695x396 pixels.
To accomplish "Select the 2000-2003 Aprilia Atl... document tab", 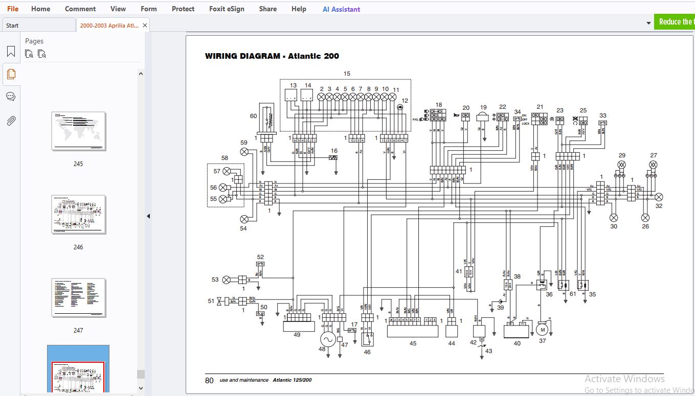I will (x=109, y=25).
